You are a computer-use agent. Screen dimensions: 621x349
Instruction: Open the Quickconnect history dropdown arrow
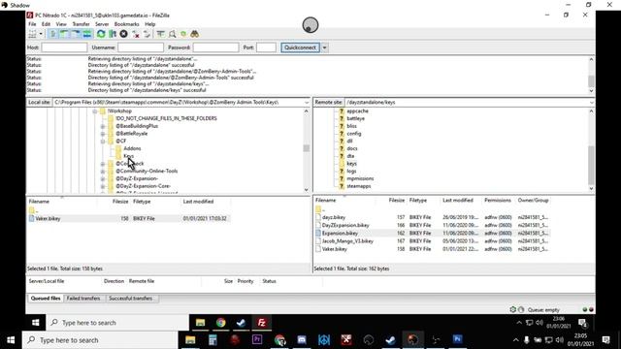pos(324,48)
